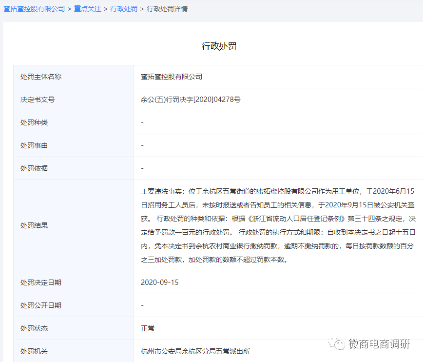
Task: Click the 微商电商调研 watermark text
Action: click(379, 344)
